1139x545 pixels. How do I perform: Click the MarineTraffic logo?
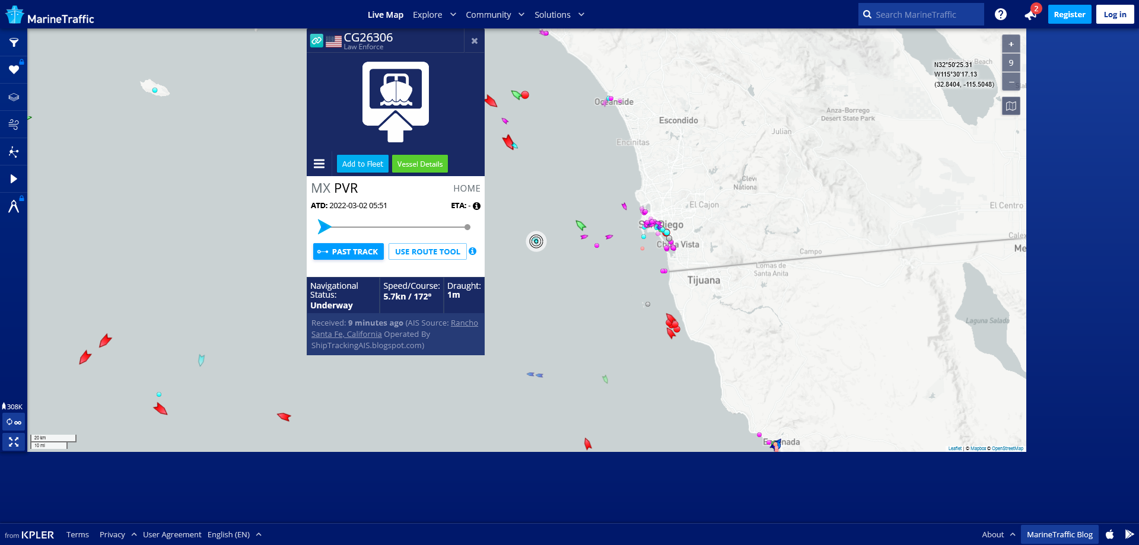pos(50,15)
